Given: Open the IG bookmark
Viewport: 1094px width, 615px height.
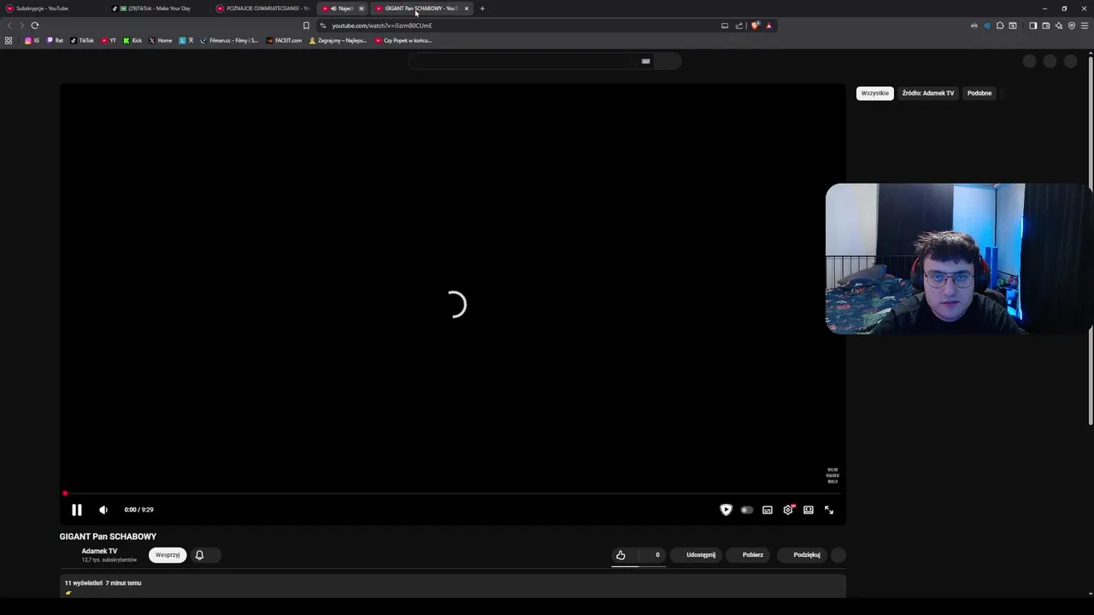Looking at the screenshot, I should [32, 40].
